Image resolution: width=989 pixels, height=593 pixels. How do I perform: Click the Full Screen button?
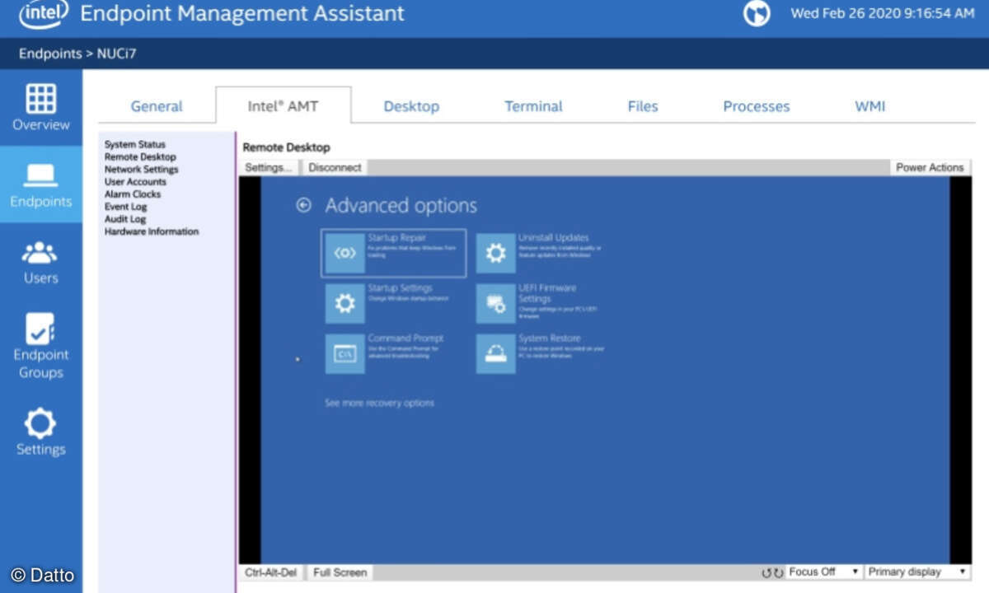click(340, 572)
